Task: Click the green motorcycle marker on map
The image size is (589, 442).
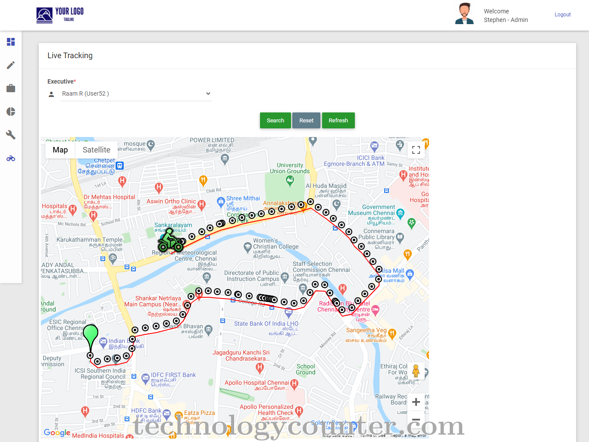Action: pyautogui.click(x=170, y=240)
